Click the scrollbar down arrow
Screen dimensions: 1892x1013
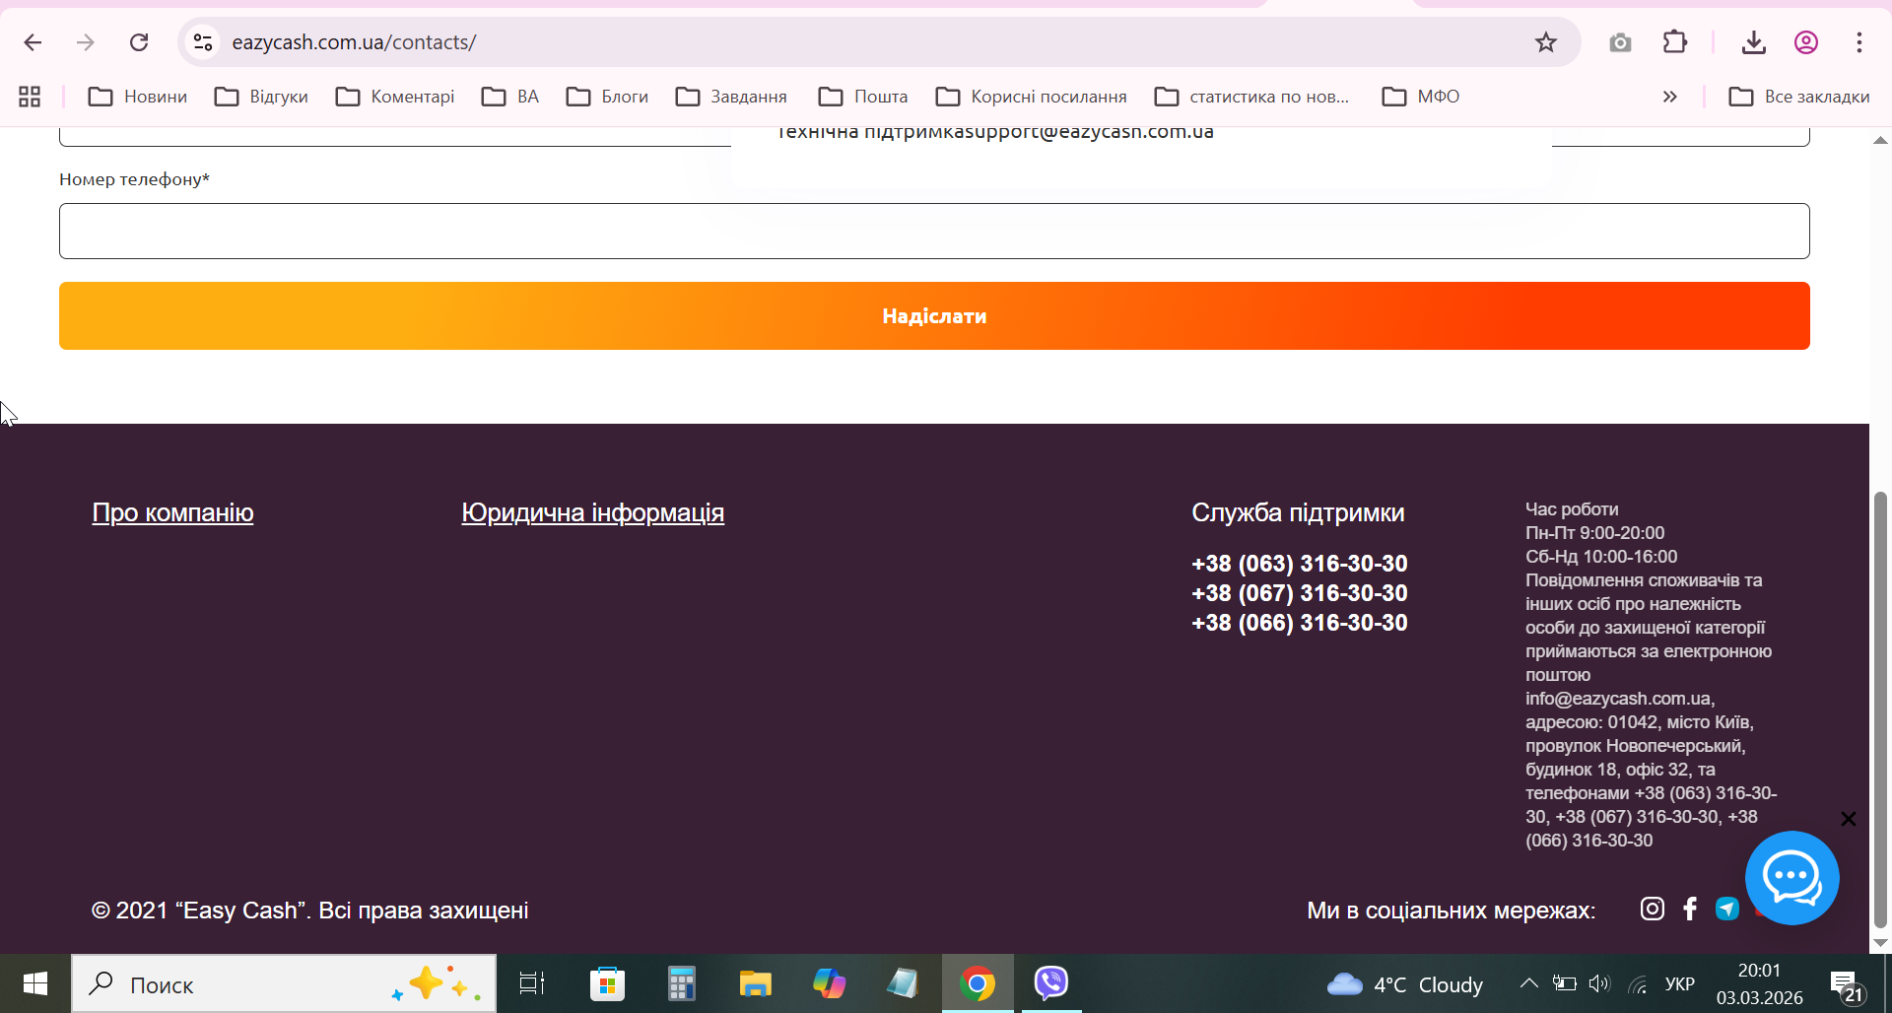click(x=1880, y=943)
